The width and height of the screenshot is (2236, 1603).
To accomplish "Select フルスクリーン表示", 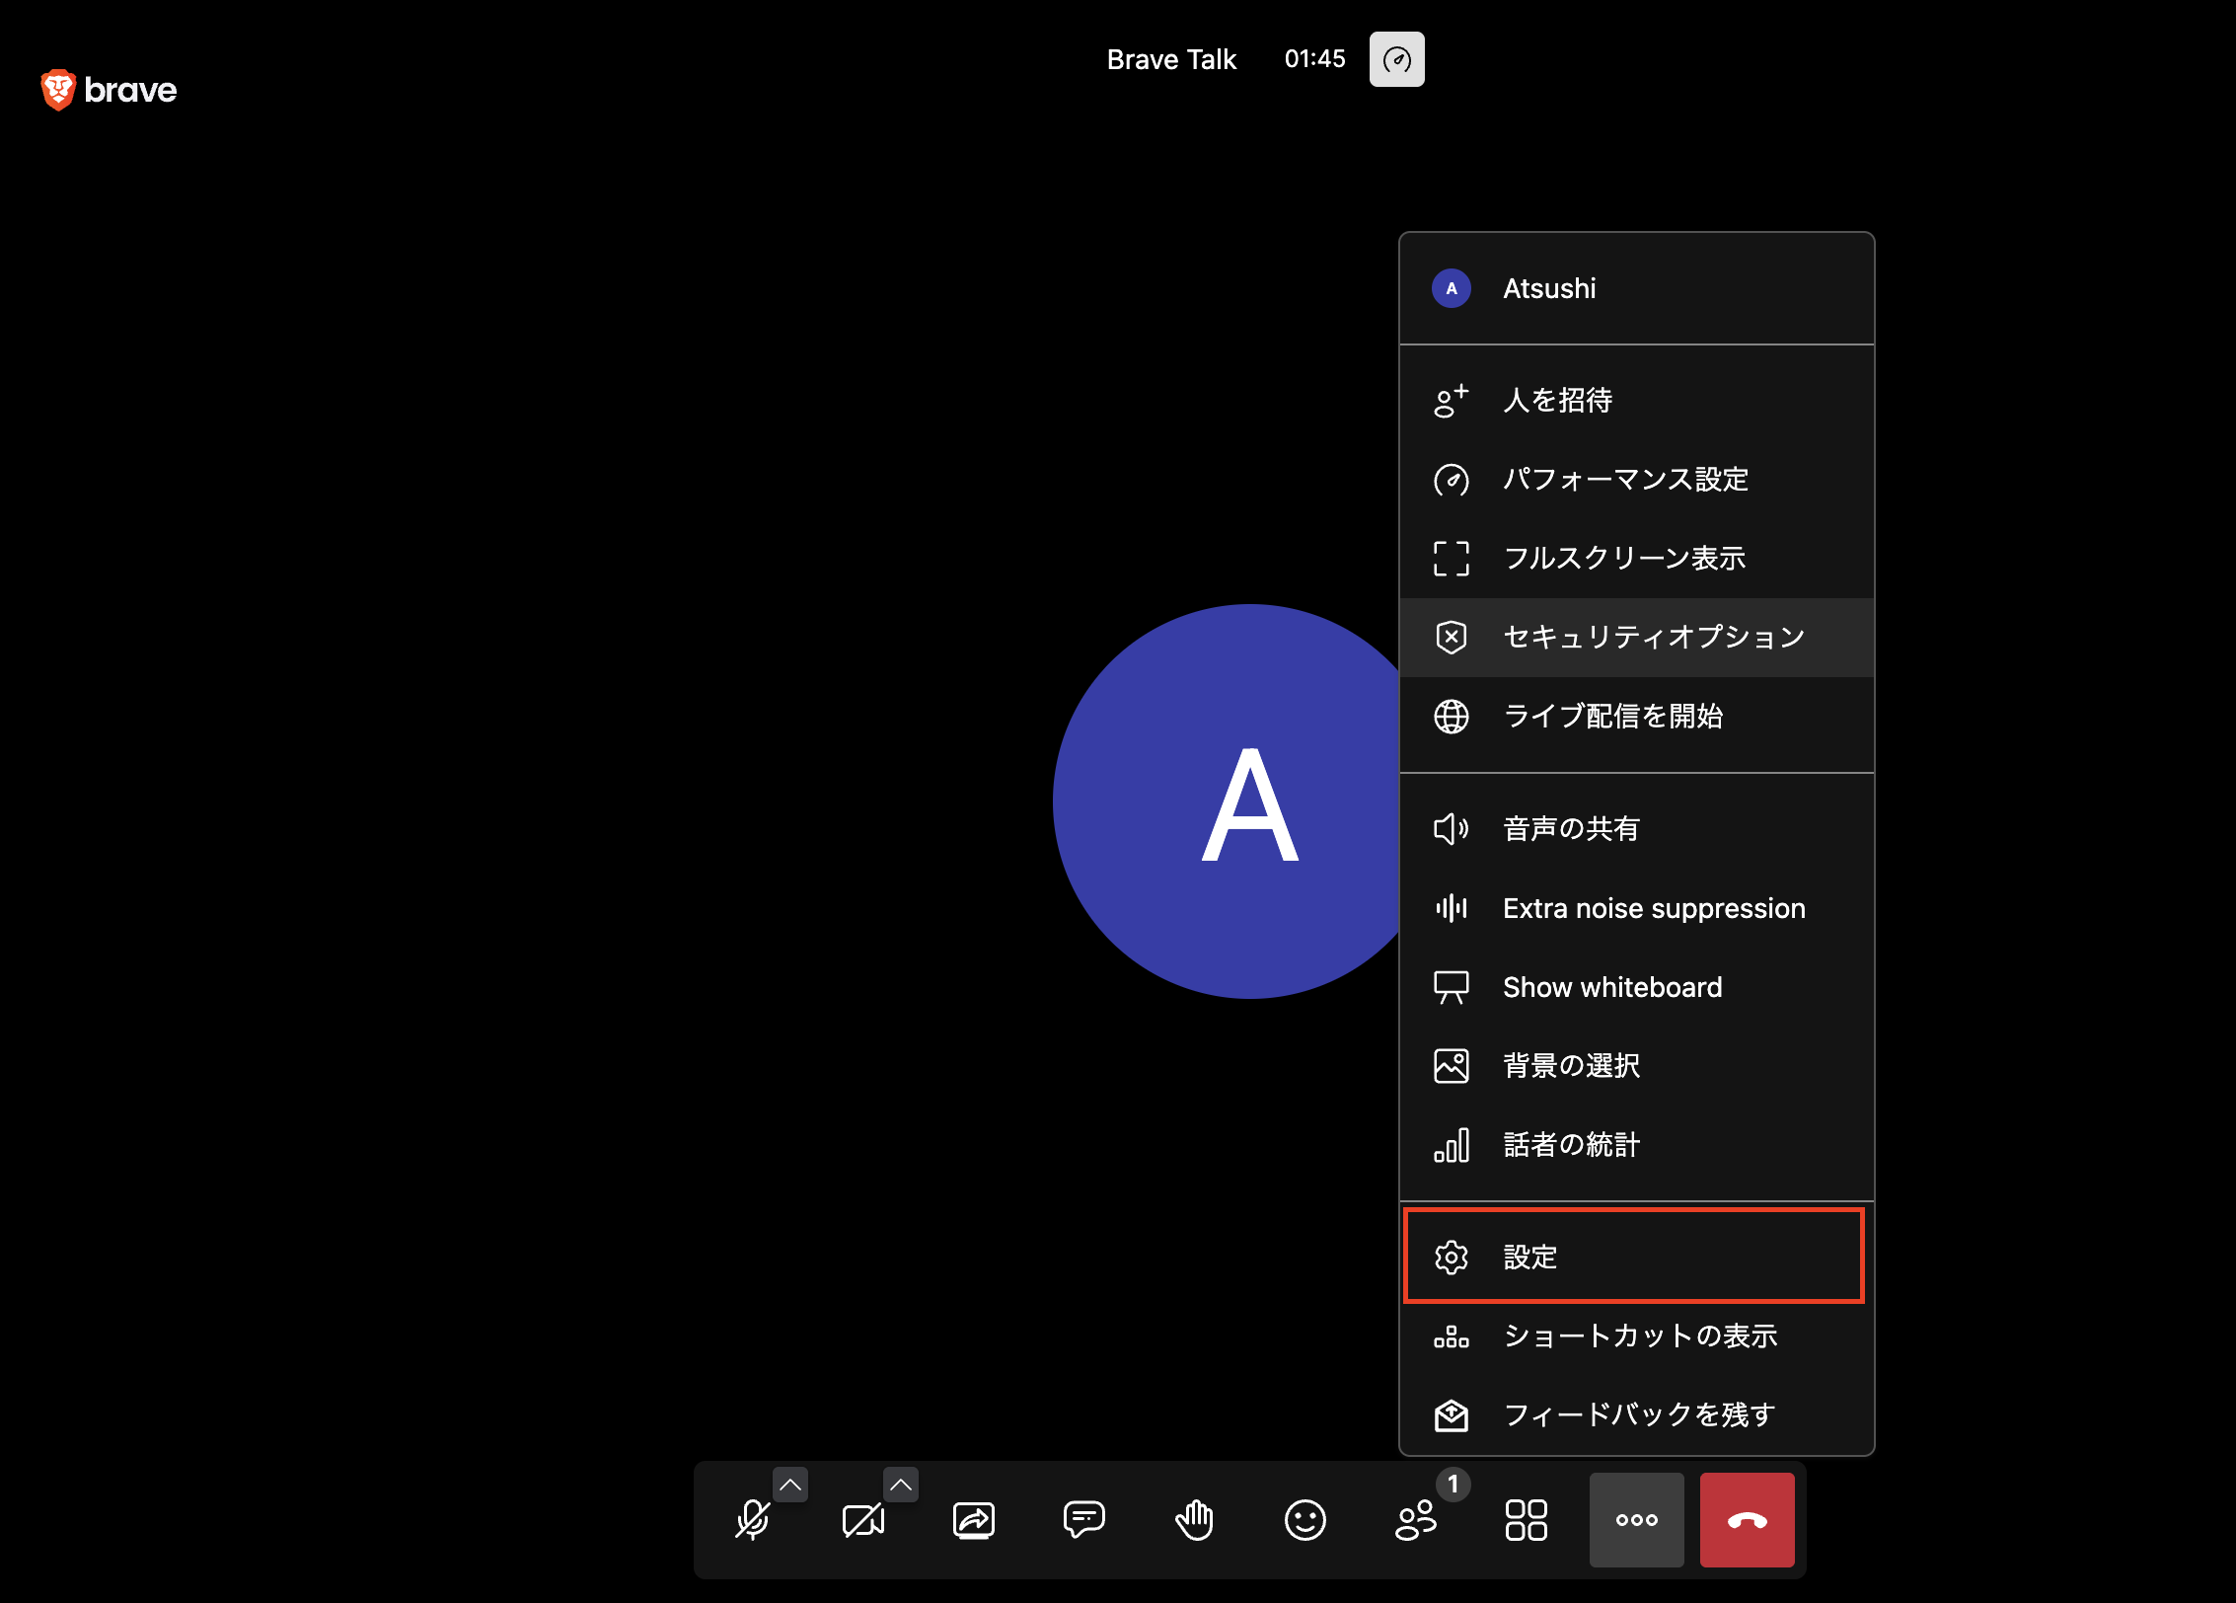I will [x=1637, y=559].
